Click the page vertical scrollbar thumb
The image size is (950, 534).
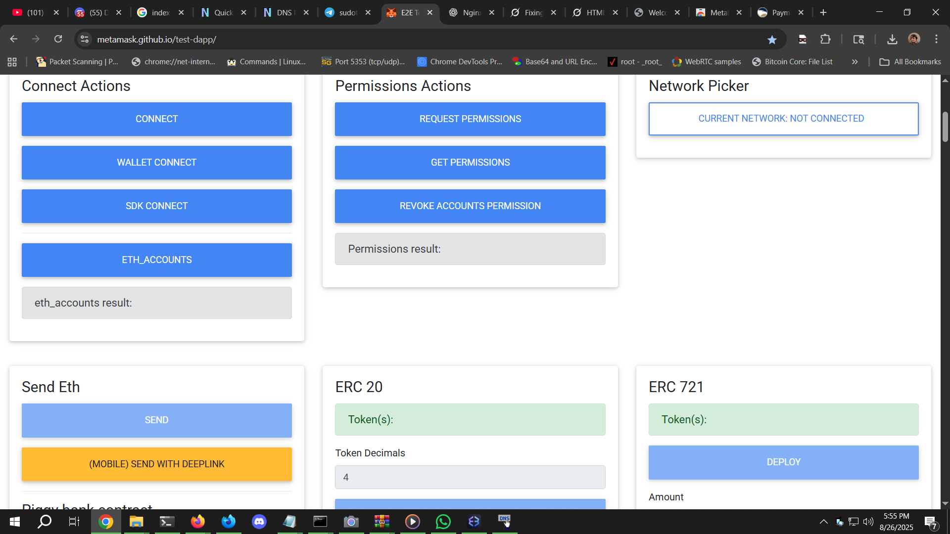pos(945,127)
